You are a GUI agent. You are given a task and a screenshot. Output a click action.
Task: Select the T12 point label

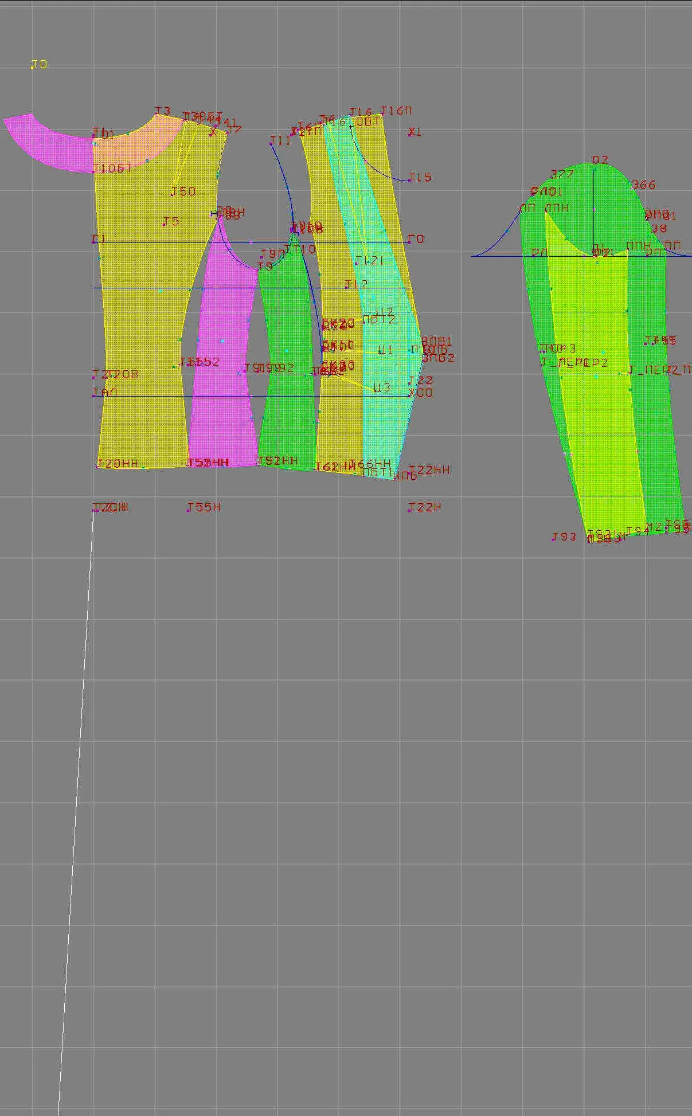pos(357,284)
